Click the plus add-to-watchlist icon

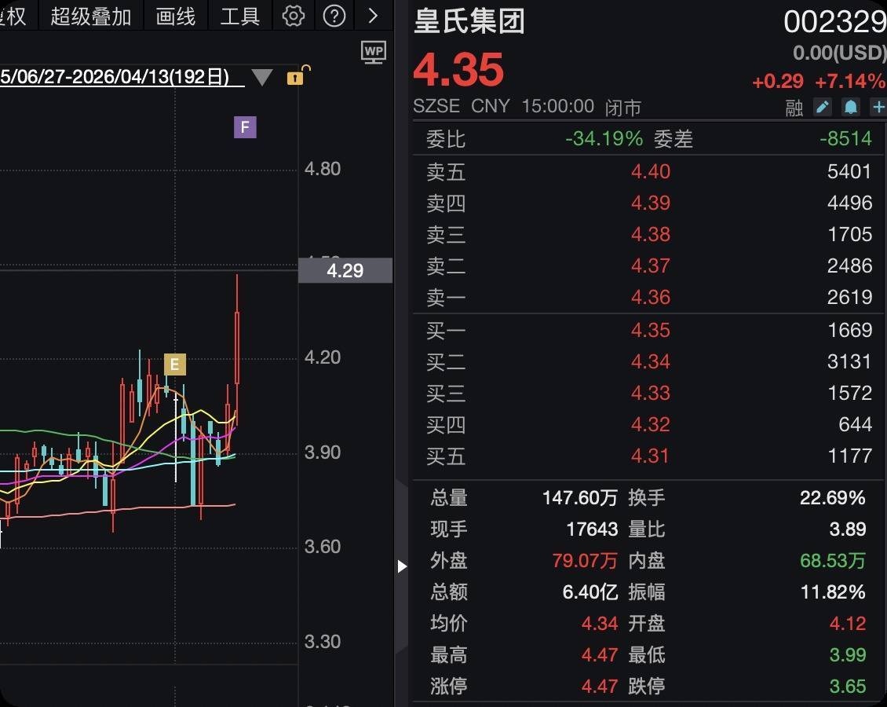(878, 107)
